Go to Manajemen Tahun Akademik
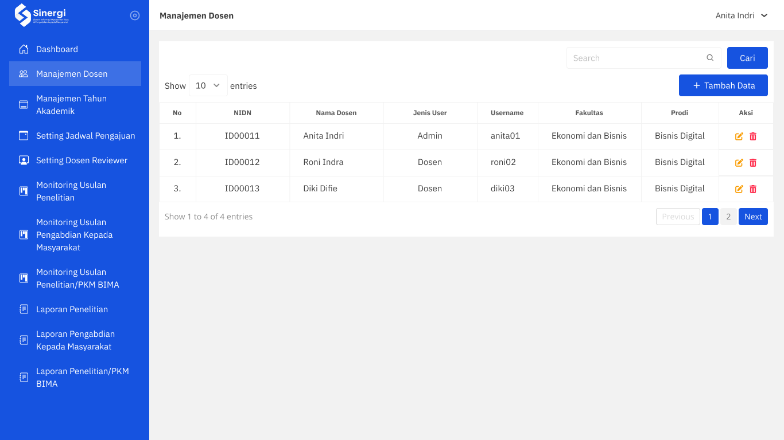Viewport: 784px width, 440px height. [75, 105]
